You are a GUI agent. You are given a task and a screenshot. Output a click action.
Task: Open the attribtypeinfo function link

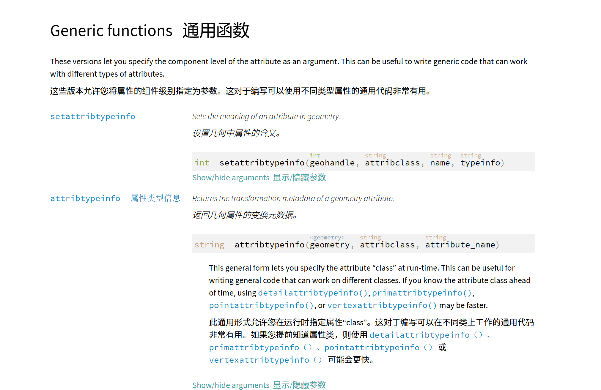[x=85, y=198]
